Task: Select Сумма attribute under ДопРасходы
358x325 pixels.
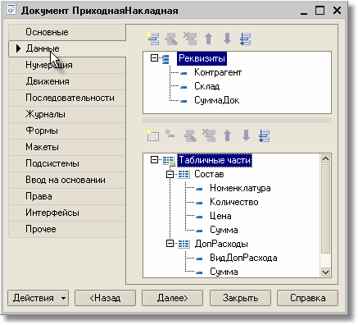Action: [224, 272]
